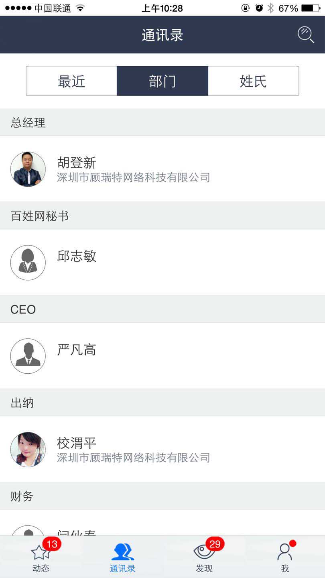Switch to the 部门 segment
Viewport: 325px width, 578px height.
(162, 81)
